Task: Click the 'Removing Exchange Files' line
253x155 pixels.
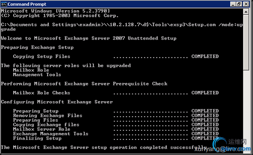Action: coord(116,116)
